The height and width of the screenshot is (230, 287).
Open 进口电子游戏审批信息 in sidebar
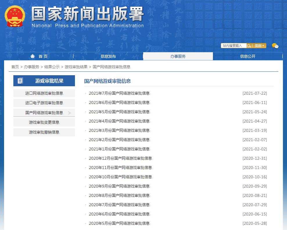click(x=44, y=103)
